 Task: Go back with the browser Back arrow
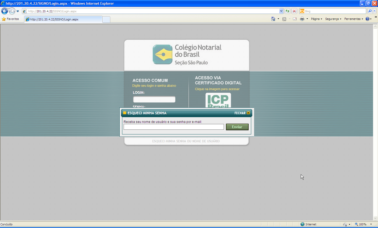(4, 11)
